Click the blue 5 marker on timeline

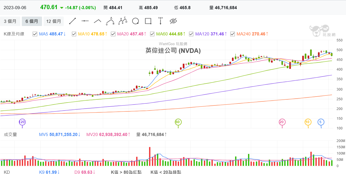pos(321,122)
